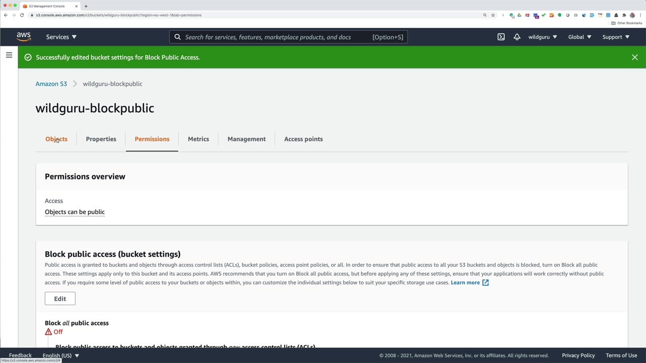Open the Chrome extensions puzzle icon
The width and height of the screenshot is (646, 363).
[x=624, y=15]
